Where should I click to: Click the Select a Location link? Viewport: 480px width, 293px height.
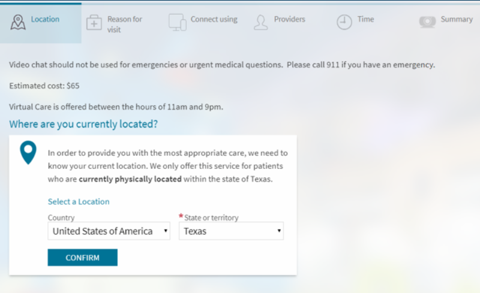[x=79, y=202]
